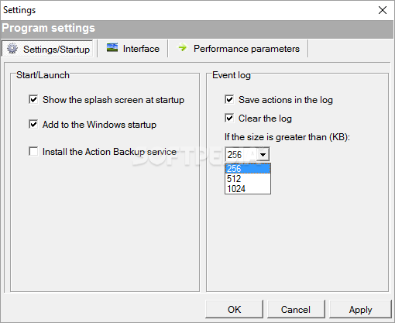Click the Cancel button

(296, 309)
